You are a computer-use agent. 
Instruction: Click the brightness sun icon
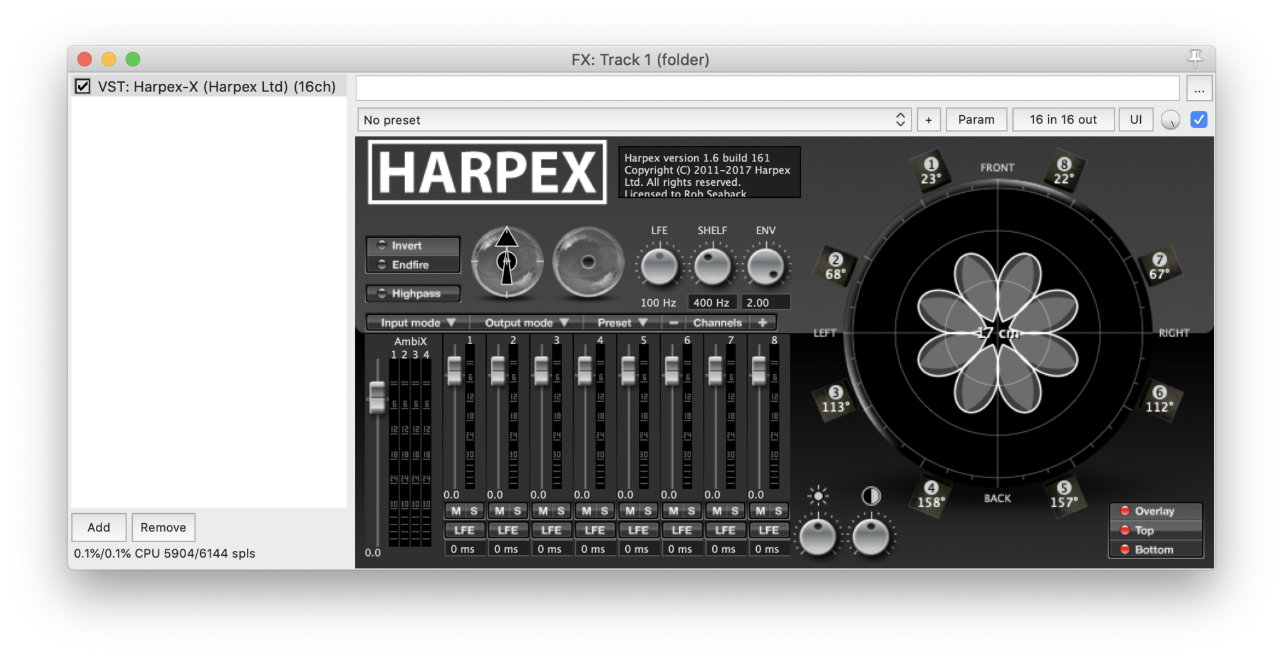[x=818, y=496]
